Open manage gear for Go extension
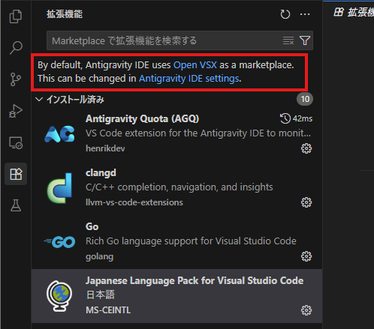The height and width of the screenshot is (329, 374). (306, 256)
